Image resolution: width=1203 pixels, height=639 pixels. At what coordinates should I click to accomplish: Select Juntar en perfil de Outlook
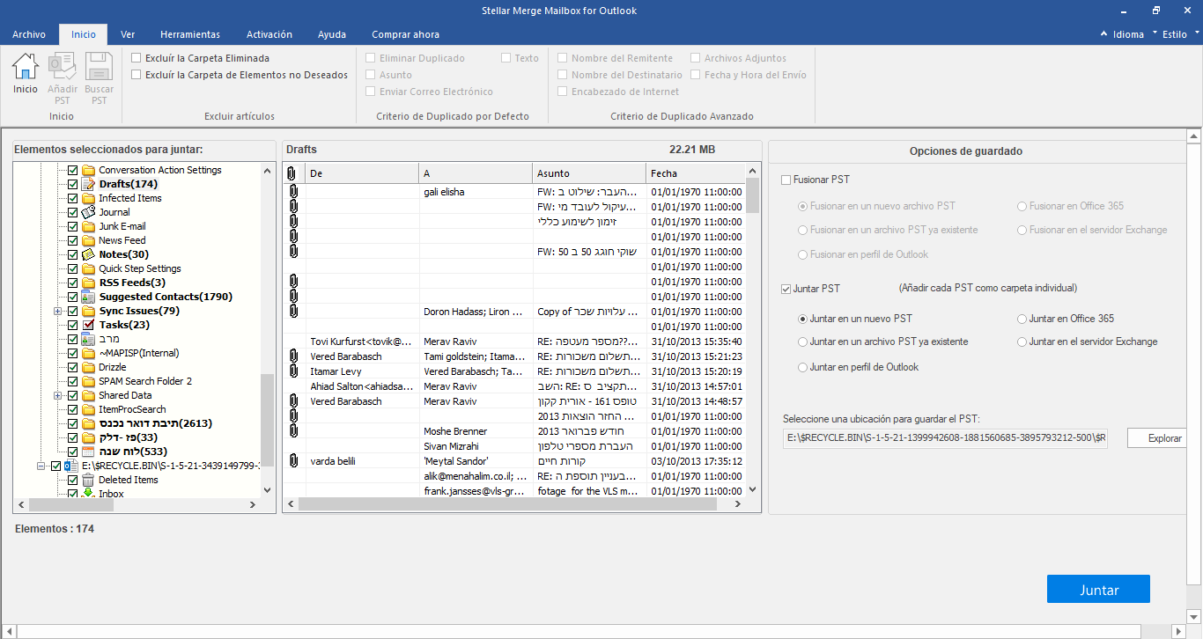tap(802, 367)
